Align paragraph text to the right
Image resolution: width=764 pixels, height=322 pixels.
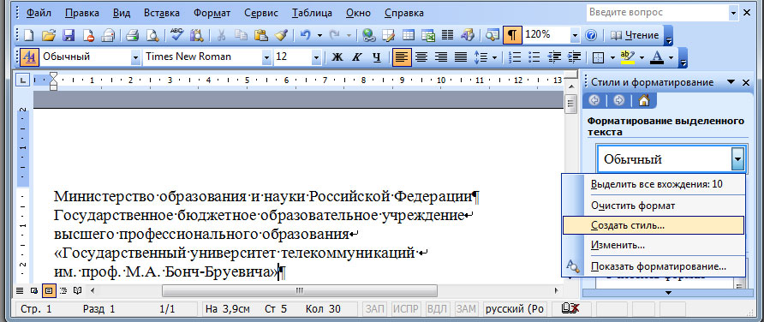[x=441, y=57]
